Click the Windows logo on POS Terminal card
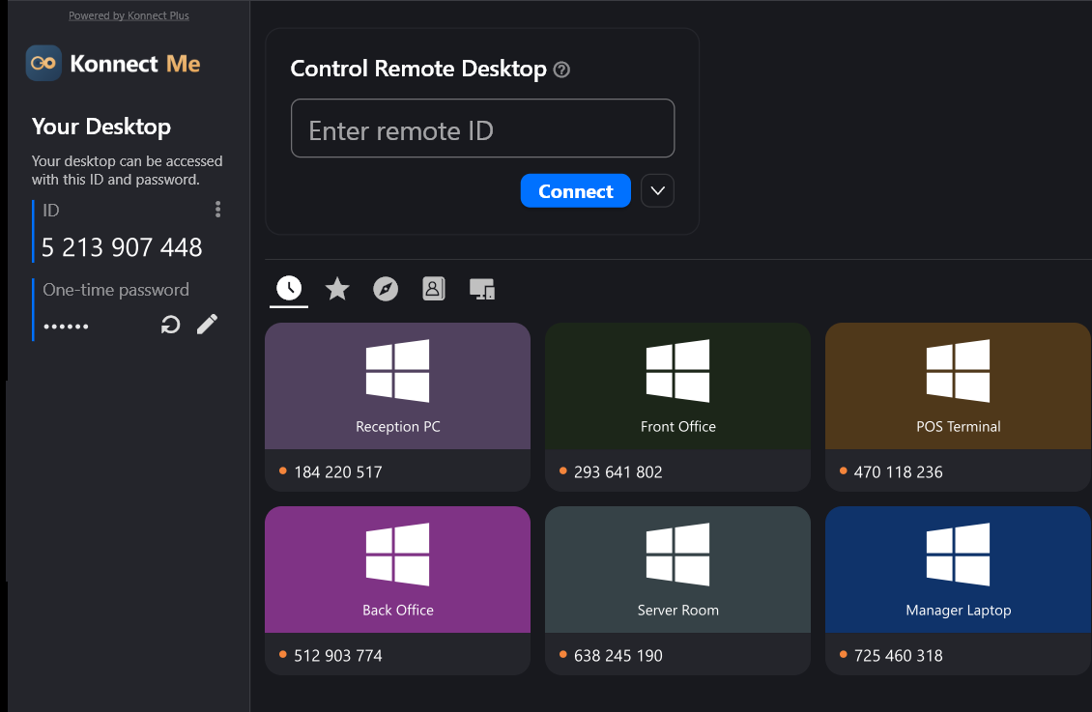The height and width of the screenshot is (712, 1092). coord(958,371)
